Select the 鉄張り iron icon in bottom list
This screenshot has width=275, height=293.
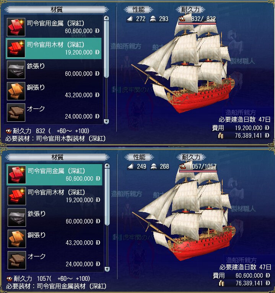pos(17,217)
